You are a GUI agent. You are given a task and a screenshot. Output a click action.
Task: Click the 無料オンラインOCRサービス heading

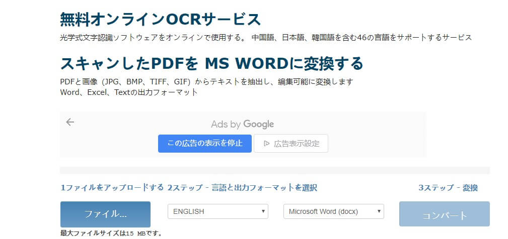pyautogui.click(x=161, y=20)
